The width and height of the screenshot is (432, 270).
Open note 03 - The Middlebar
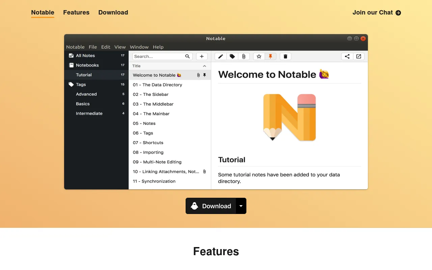tap(170, 104)
